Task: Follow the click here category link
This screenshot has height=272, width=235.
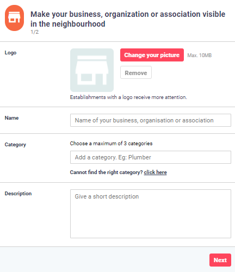Action: (x=155, y=172)
